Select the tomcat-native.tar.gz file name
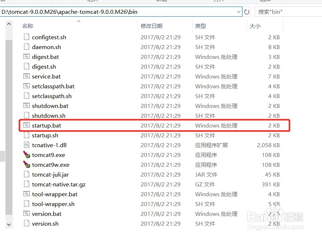 coord(59,185)
